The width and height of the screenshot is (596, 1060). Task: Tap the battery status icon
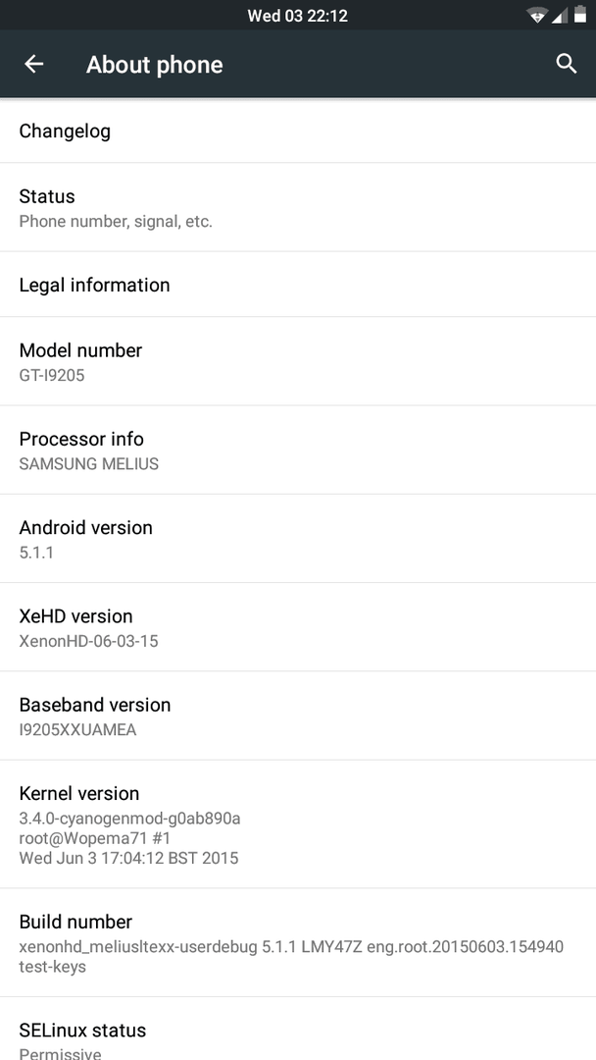click(580, 15)
